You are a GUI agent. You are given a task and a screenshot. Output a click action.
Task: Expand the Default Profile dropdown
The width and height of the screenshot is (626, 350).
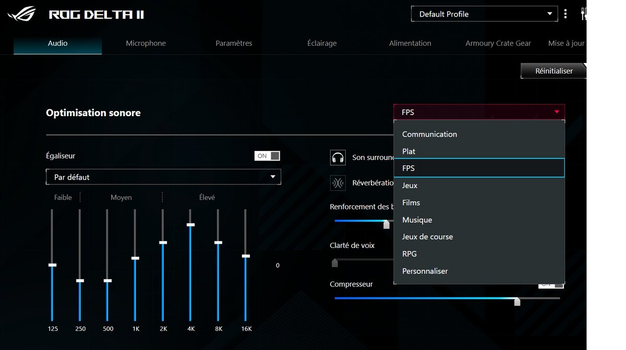point(485,14)
